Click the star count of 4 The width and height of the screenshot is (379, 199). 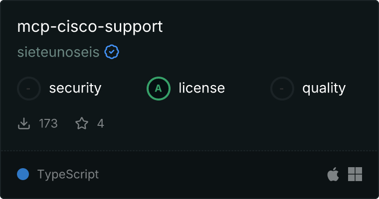pos(101,123)
